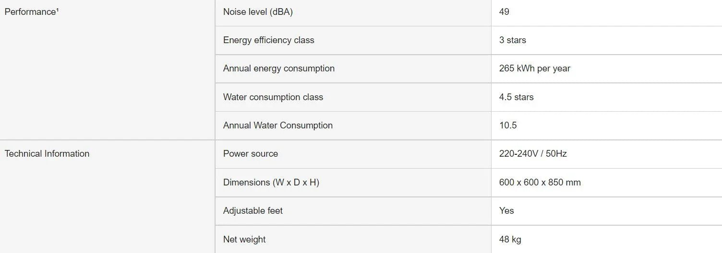Click the 265 kWh per year value
The image size is (722, 253).
(x=534, y=69)
